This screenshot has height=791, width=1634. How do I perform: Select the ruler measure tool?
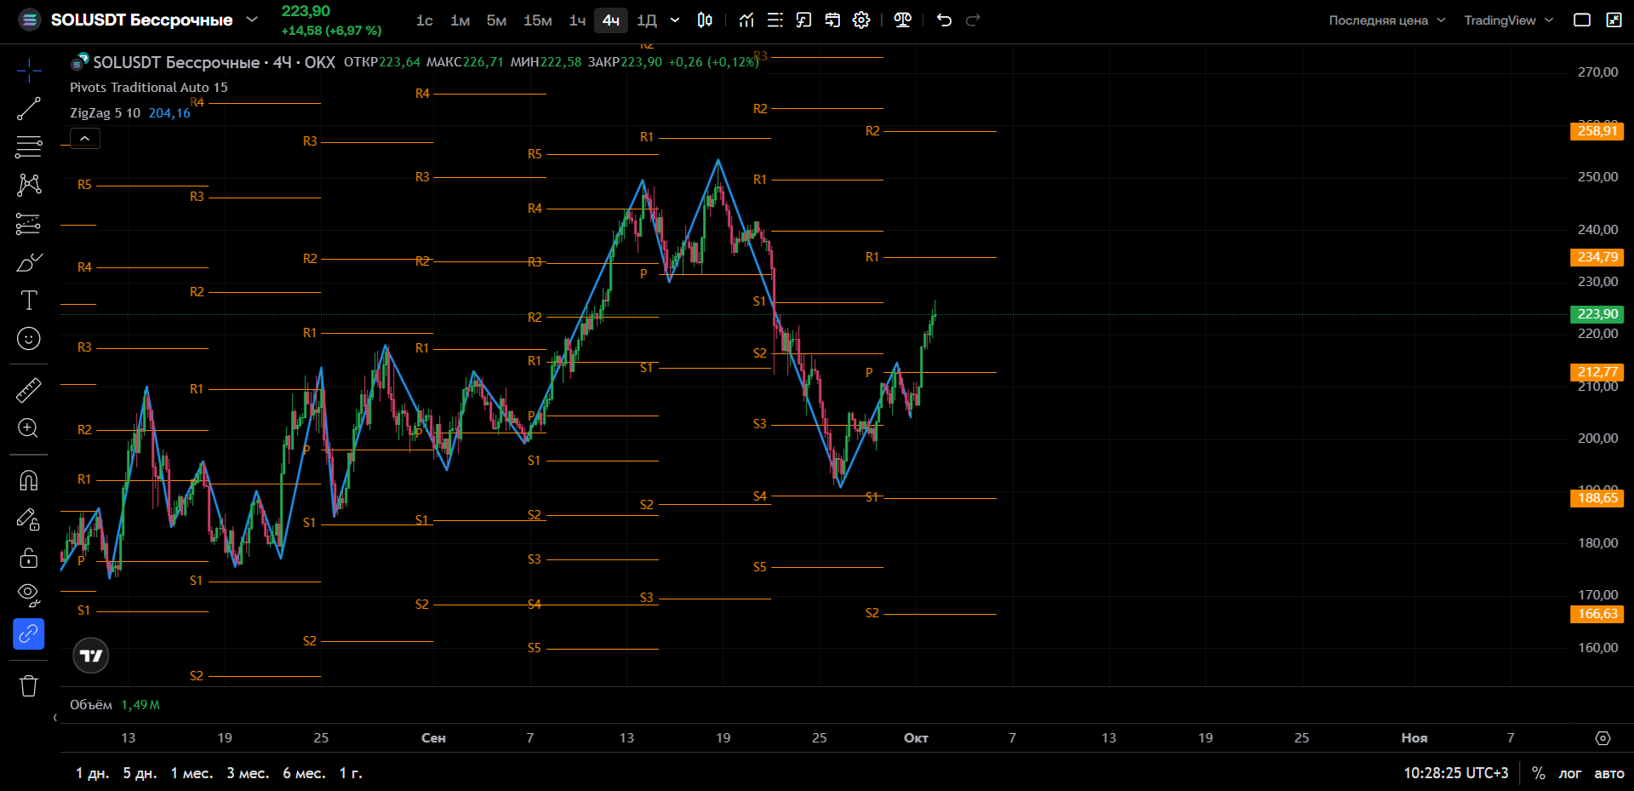coord(29,390)
